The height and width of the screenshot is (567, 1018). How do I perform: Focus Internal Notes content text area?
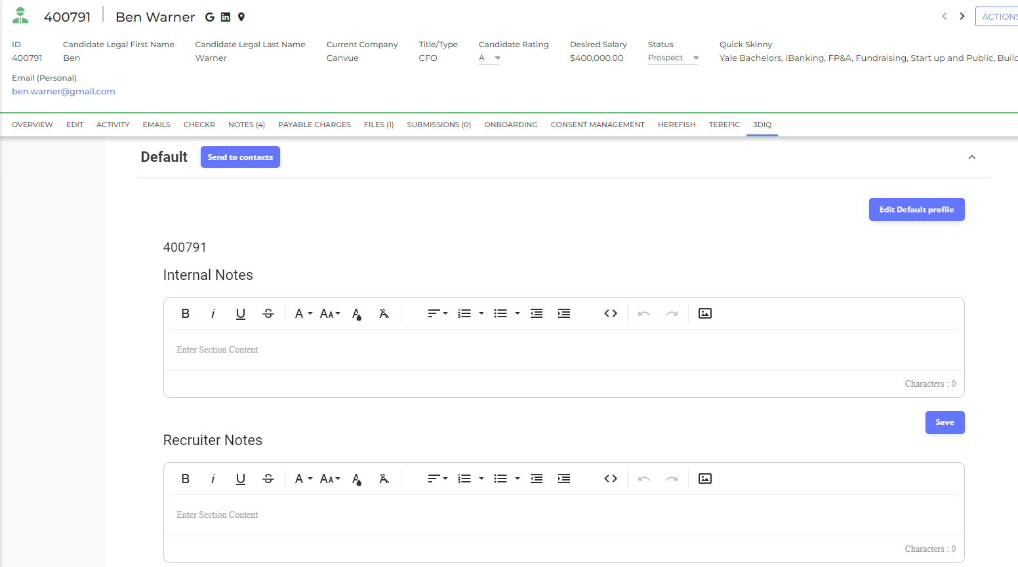[564, 350]
